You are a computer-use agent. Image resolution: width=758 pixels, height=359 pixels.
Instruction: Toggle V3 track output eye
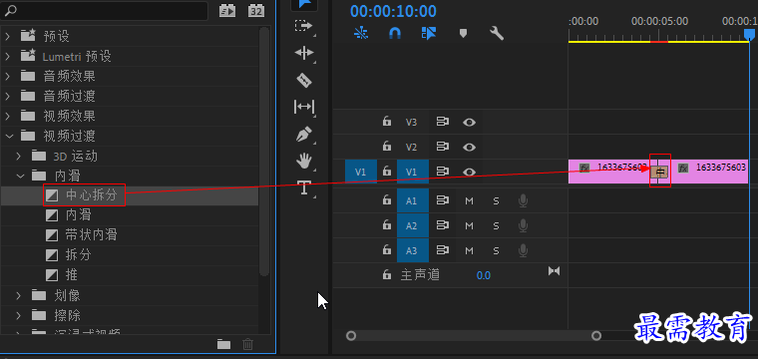pyautogui.click(x=469, y=123)
